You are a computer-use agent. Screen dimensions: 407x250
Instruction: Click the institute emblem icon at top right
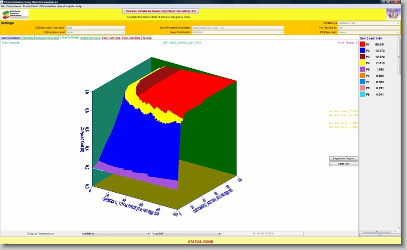pyautogui.click(x=392, y=14)
